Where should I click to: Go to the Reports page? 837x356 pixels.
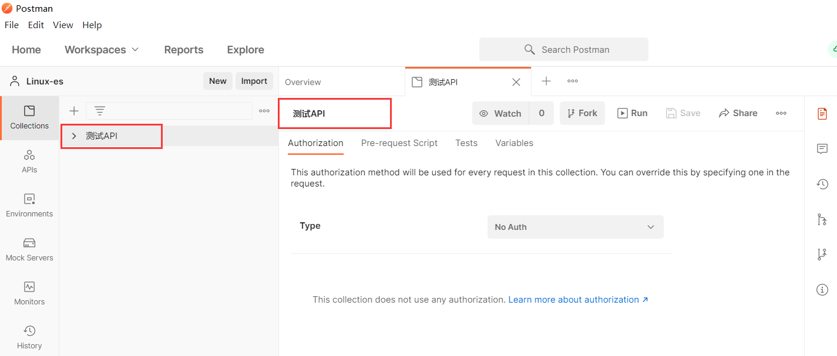[184, 50]
